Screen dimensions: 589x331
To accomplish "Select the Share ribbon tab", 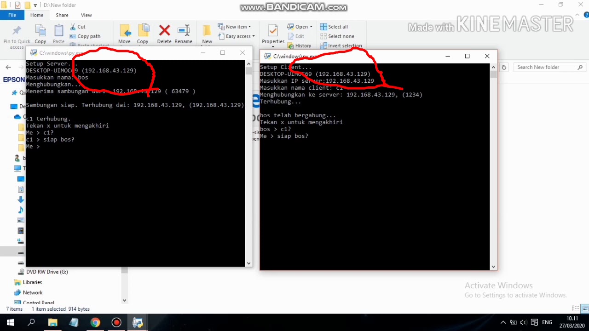I will pos(62,15).
